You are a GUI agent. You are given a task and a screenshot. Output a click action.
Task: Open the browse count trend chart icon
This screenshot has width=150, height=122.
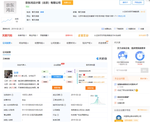(7, 20)
